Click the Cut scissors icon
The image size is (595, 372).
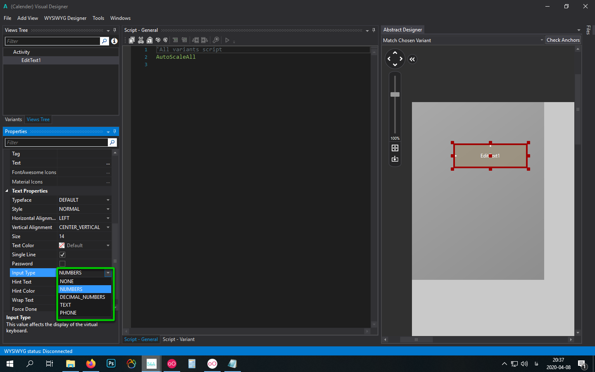tap(141, 40)
